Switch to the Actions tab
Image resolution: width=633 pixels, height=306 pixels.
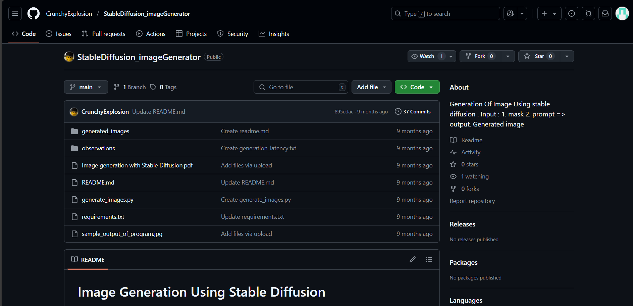pyautogui.click(x=151, y=34)
